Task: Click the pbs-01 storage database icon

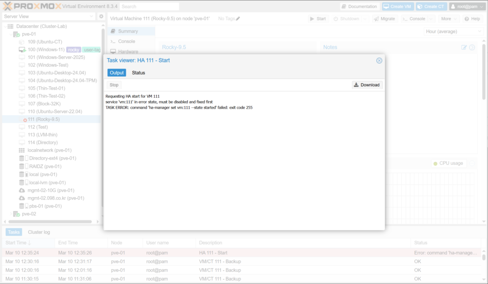Action: pyautogui.click(x=21, y=206)
